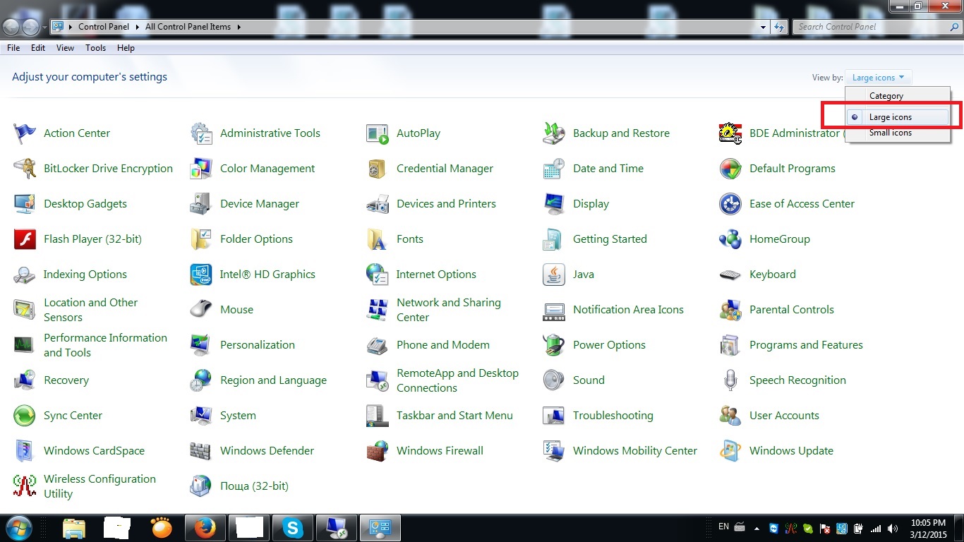
Task: Open Administrative Tools icon
Action: [201, 133]
